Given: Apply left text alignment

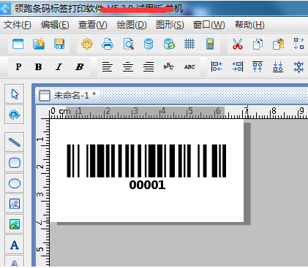Looking at the screenshot, I should coord(108,66).
